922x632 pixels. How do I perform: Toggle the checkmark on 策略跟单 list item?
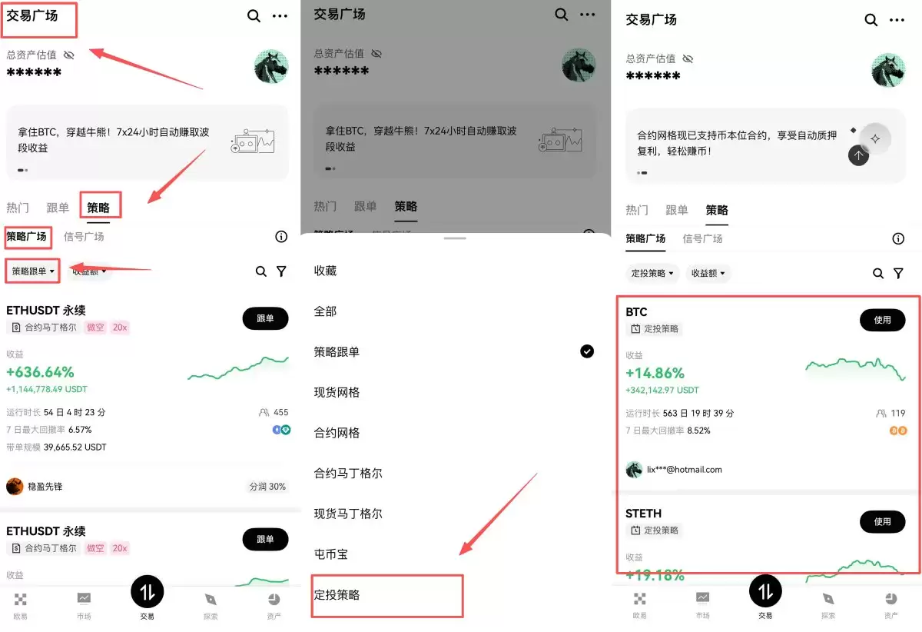pyautogui.click(x=587, y=351)
